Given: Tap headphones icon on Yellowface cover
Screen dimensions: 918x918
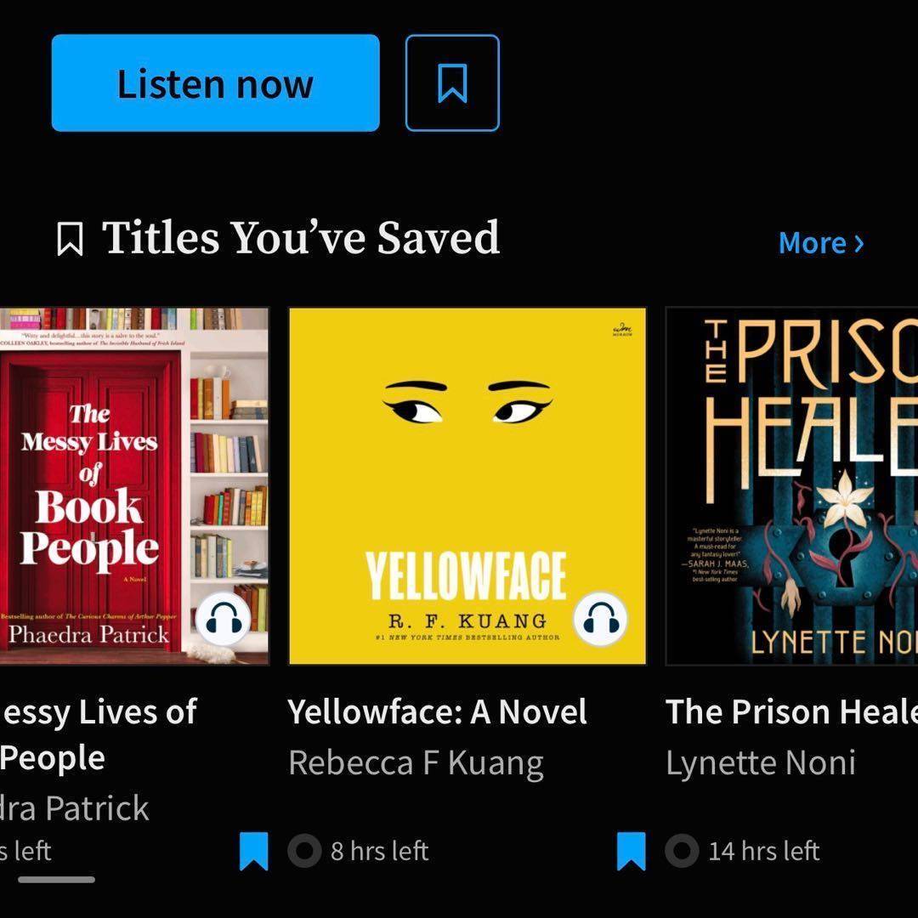Looking at the screenshot, I should pos(600,621).
